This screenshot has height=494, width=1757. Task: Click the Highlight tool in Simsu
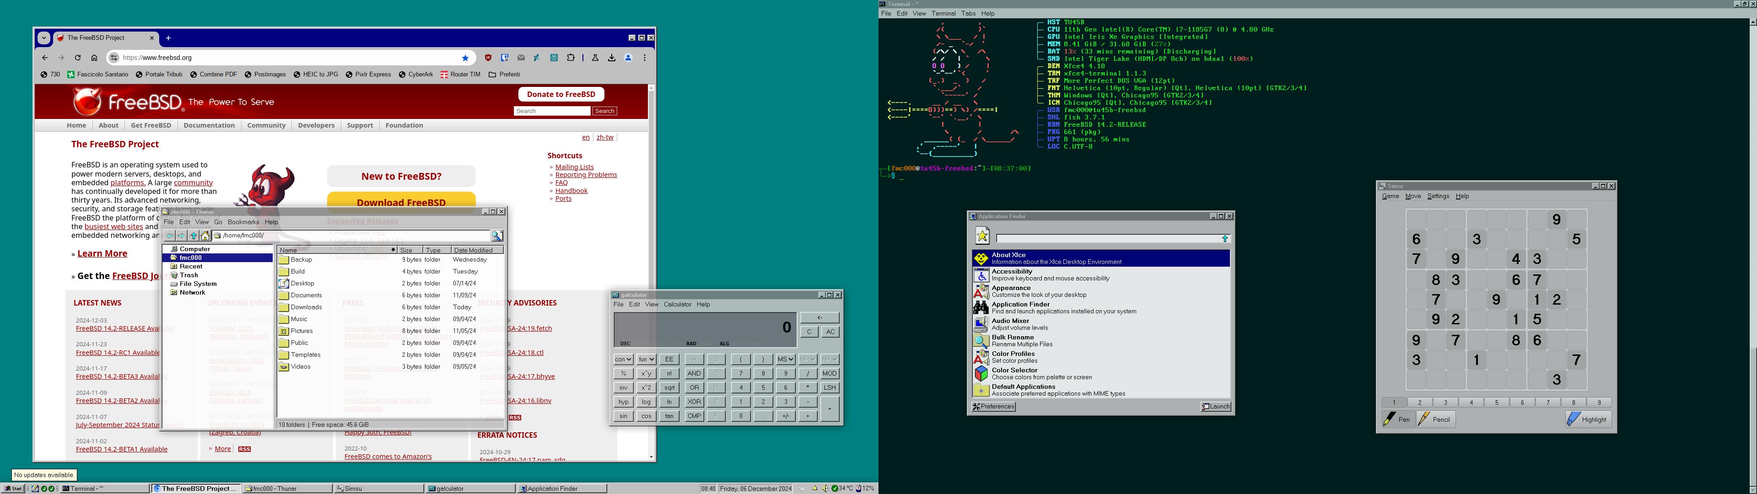(1588, 419)
